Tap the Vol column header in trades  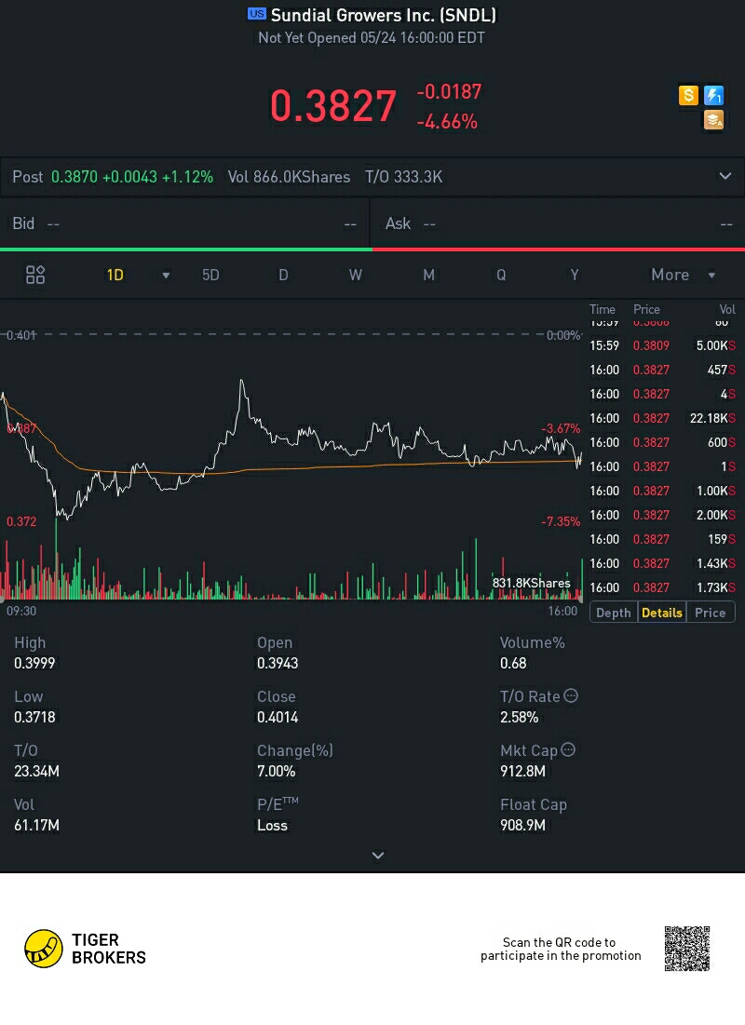pyautogui.click(x=726, y=309)
